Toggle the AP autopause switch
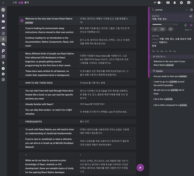Image resolution: width=194 pixels, height=176 pixels. coord(160,3)
